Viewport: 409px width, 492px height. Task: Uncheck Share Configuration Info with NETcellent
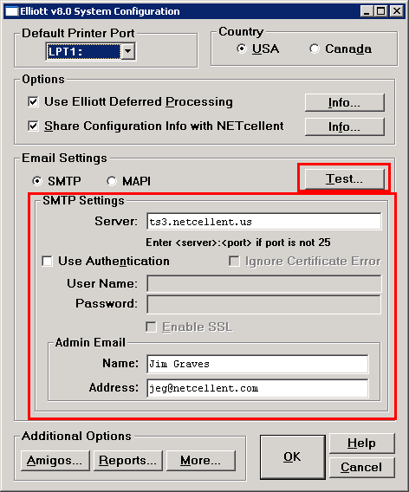point(33,126)
